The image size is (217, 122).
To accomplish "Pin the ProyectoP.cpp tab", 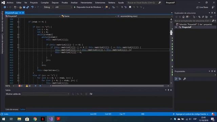I will pyautogui.click(x=20, y=13).
